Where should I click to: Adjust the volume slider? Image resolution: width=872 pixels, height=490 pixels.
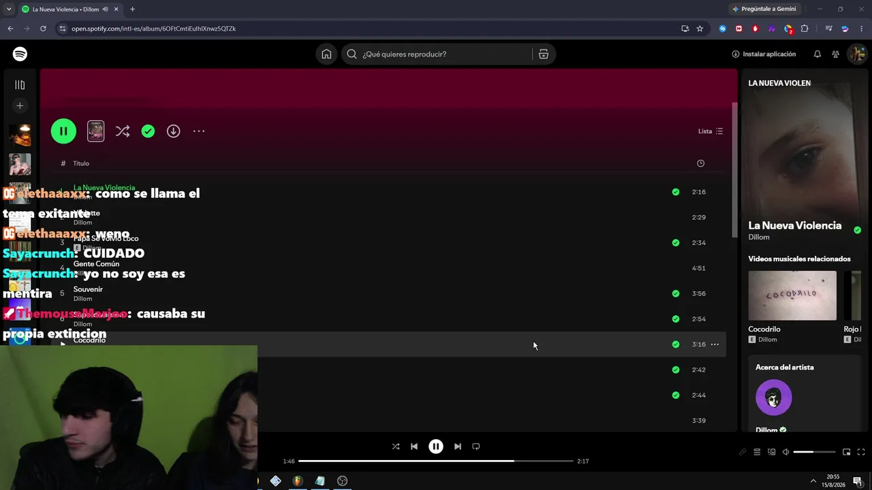click(814, 452)
